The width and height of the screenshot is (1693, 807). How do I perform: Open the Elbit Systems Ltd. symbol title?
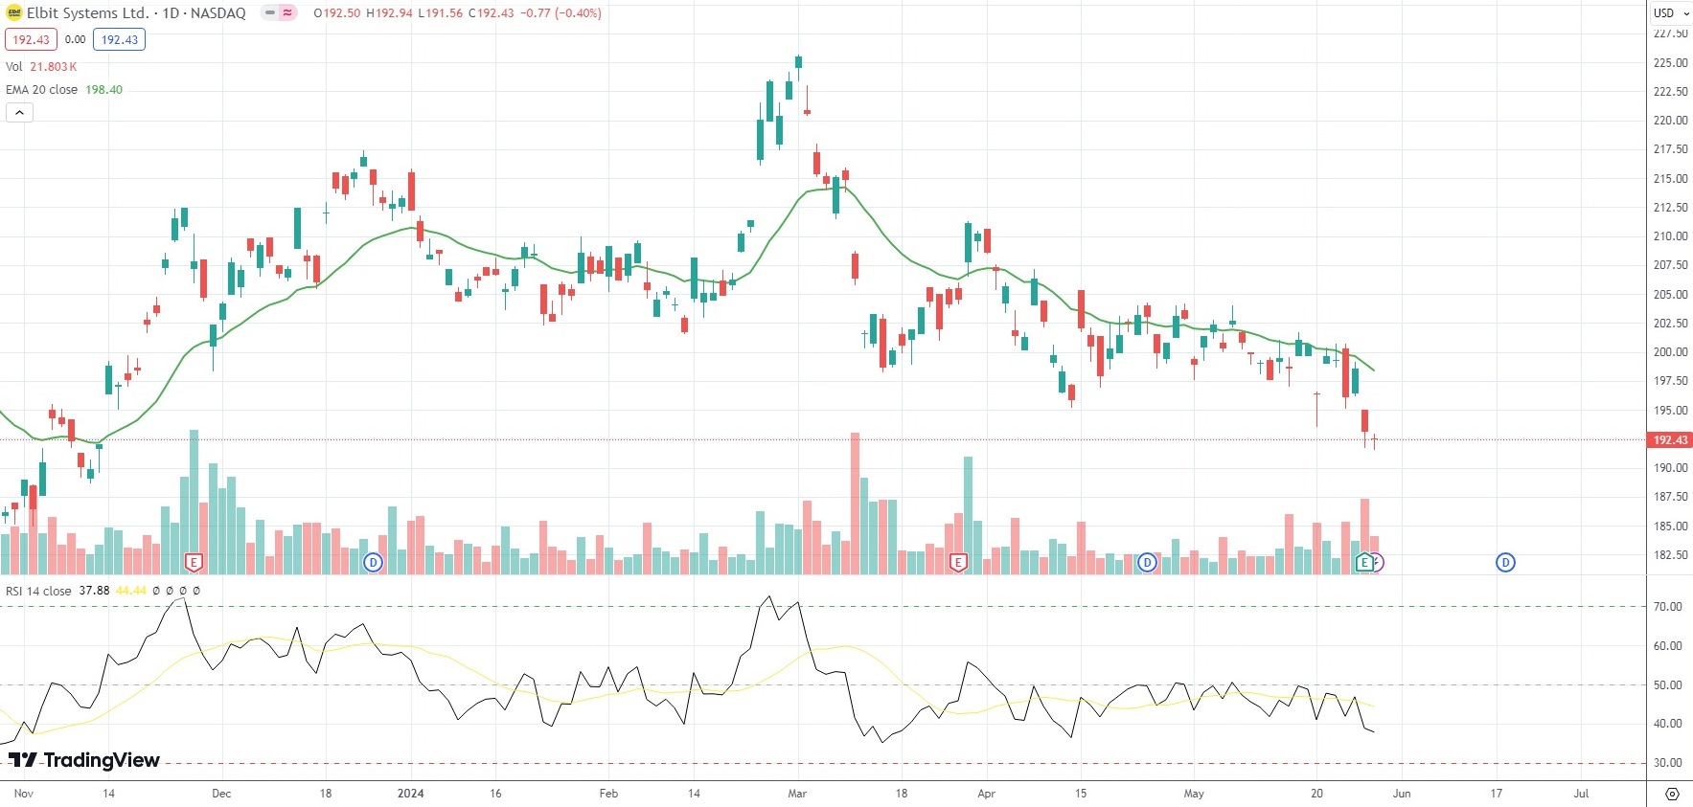[x=136, y=13]
